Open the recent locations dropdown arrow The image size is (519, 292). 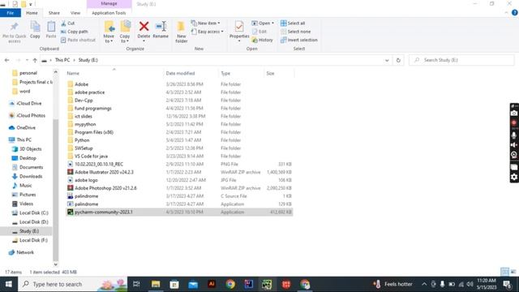[27, 60]
